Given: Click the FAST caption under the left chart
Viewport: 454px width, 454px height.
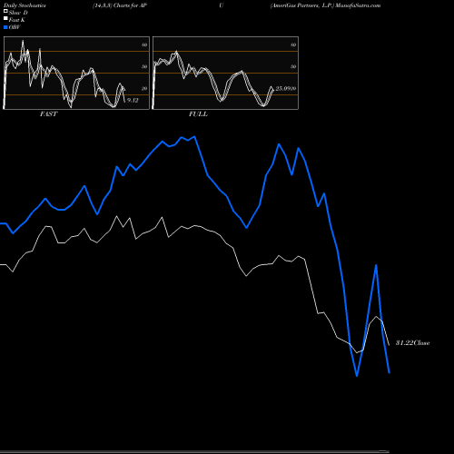Looking at the screenshot, I should (x=48, y=114).
